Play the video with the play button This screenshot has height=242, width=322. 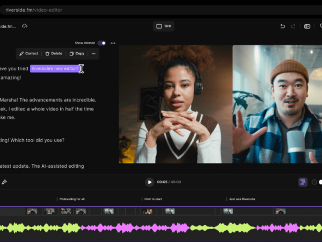[x=150, y=182]
